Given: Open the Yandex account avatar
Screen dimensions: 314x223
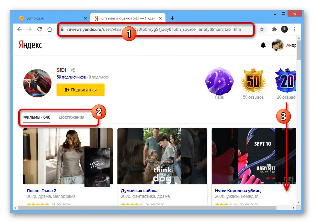Looking at the screenshot, I should pos(277,45).
